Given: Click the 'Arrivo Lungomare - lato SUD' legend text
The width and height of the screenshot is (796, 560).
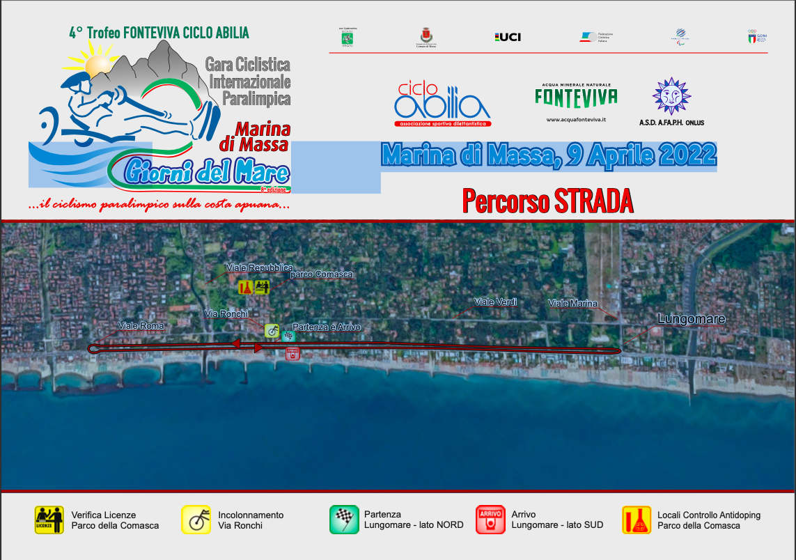Looking at the screenshot, I should pyautogui.click(x=557, y=520).
